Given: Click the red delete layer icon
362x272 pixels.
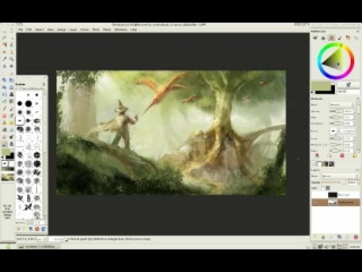Looking at the screenshot, I should coord(356,237).
